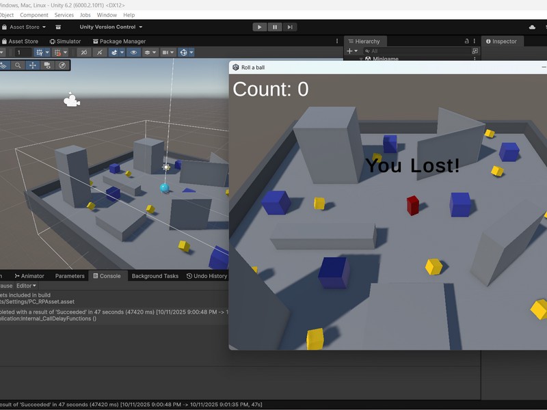Click the Pause button in toolbar
The image size is (547, 410).
tap(275, 27)
